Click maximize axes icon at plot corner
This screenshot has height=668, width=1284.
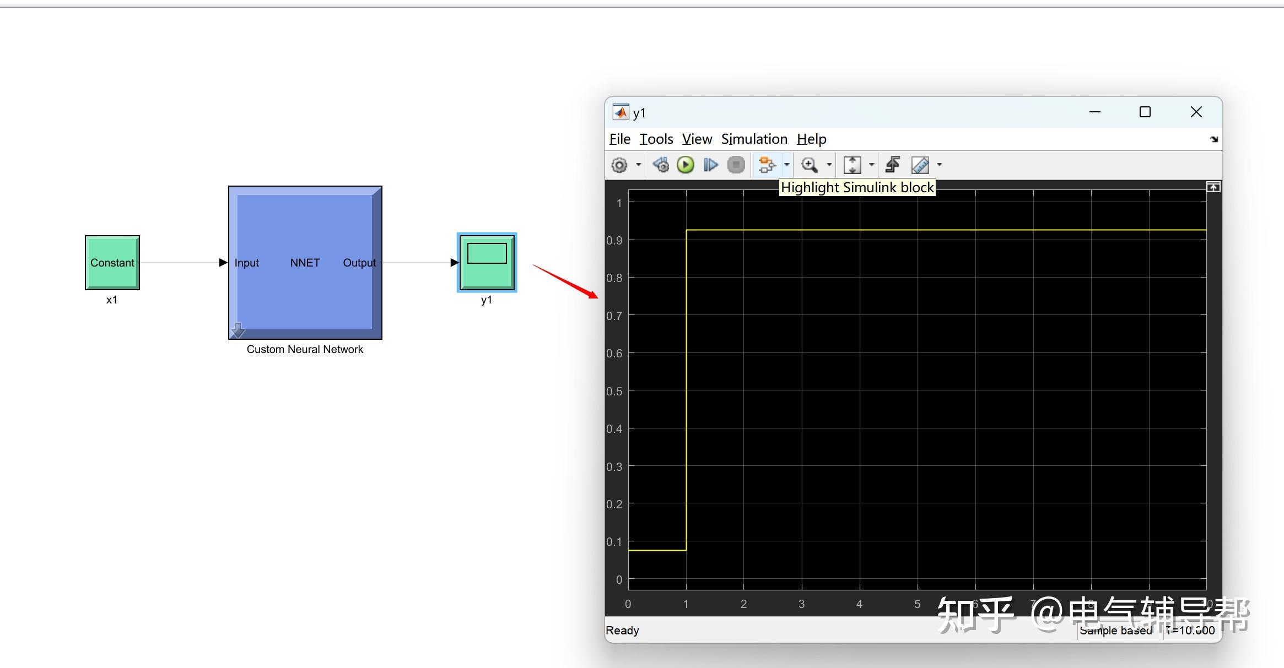tap(1213, 187)
